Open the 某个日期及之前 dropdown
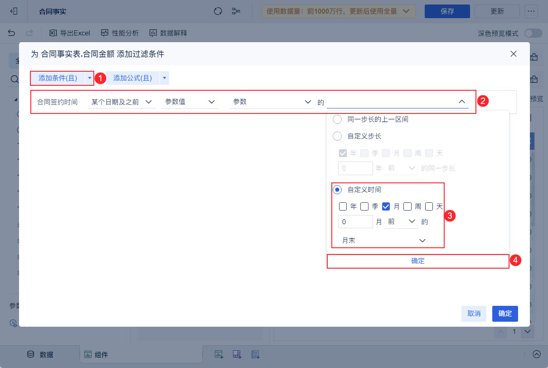The image size is (548, 368). (x=121, y=102)
